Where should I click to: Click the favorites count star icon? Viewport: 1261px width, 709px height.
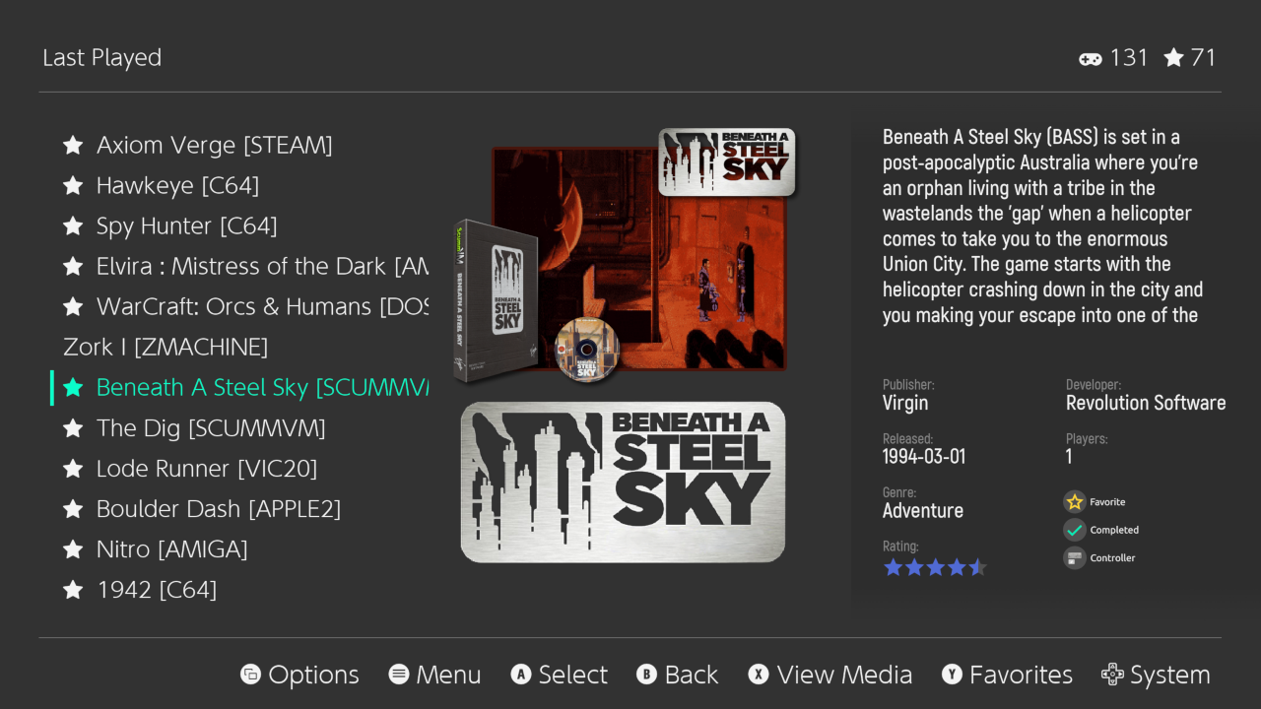click(x=1173, y=59)
